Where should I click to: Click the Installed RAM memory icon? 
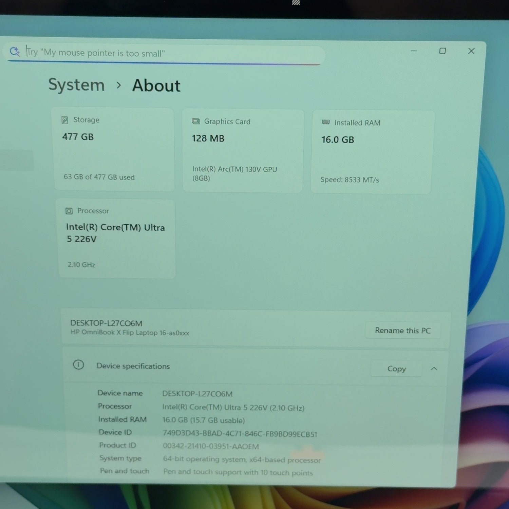tap(326, 122)
